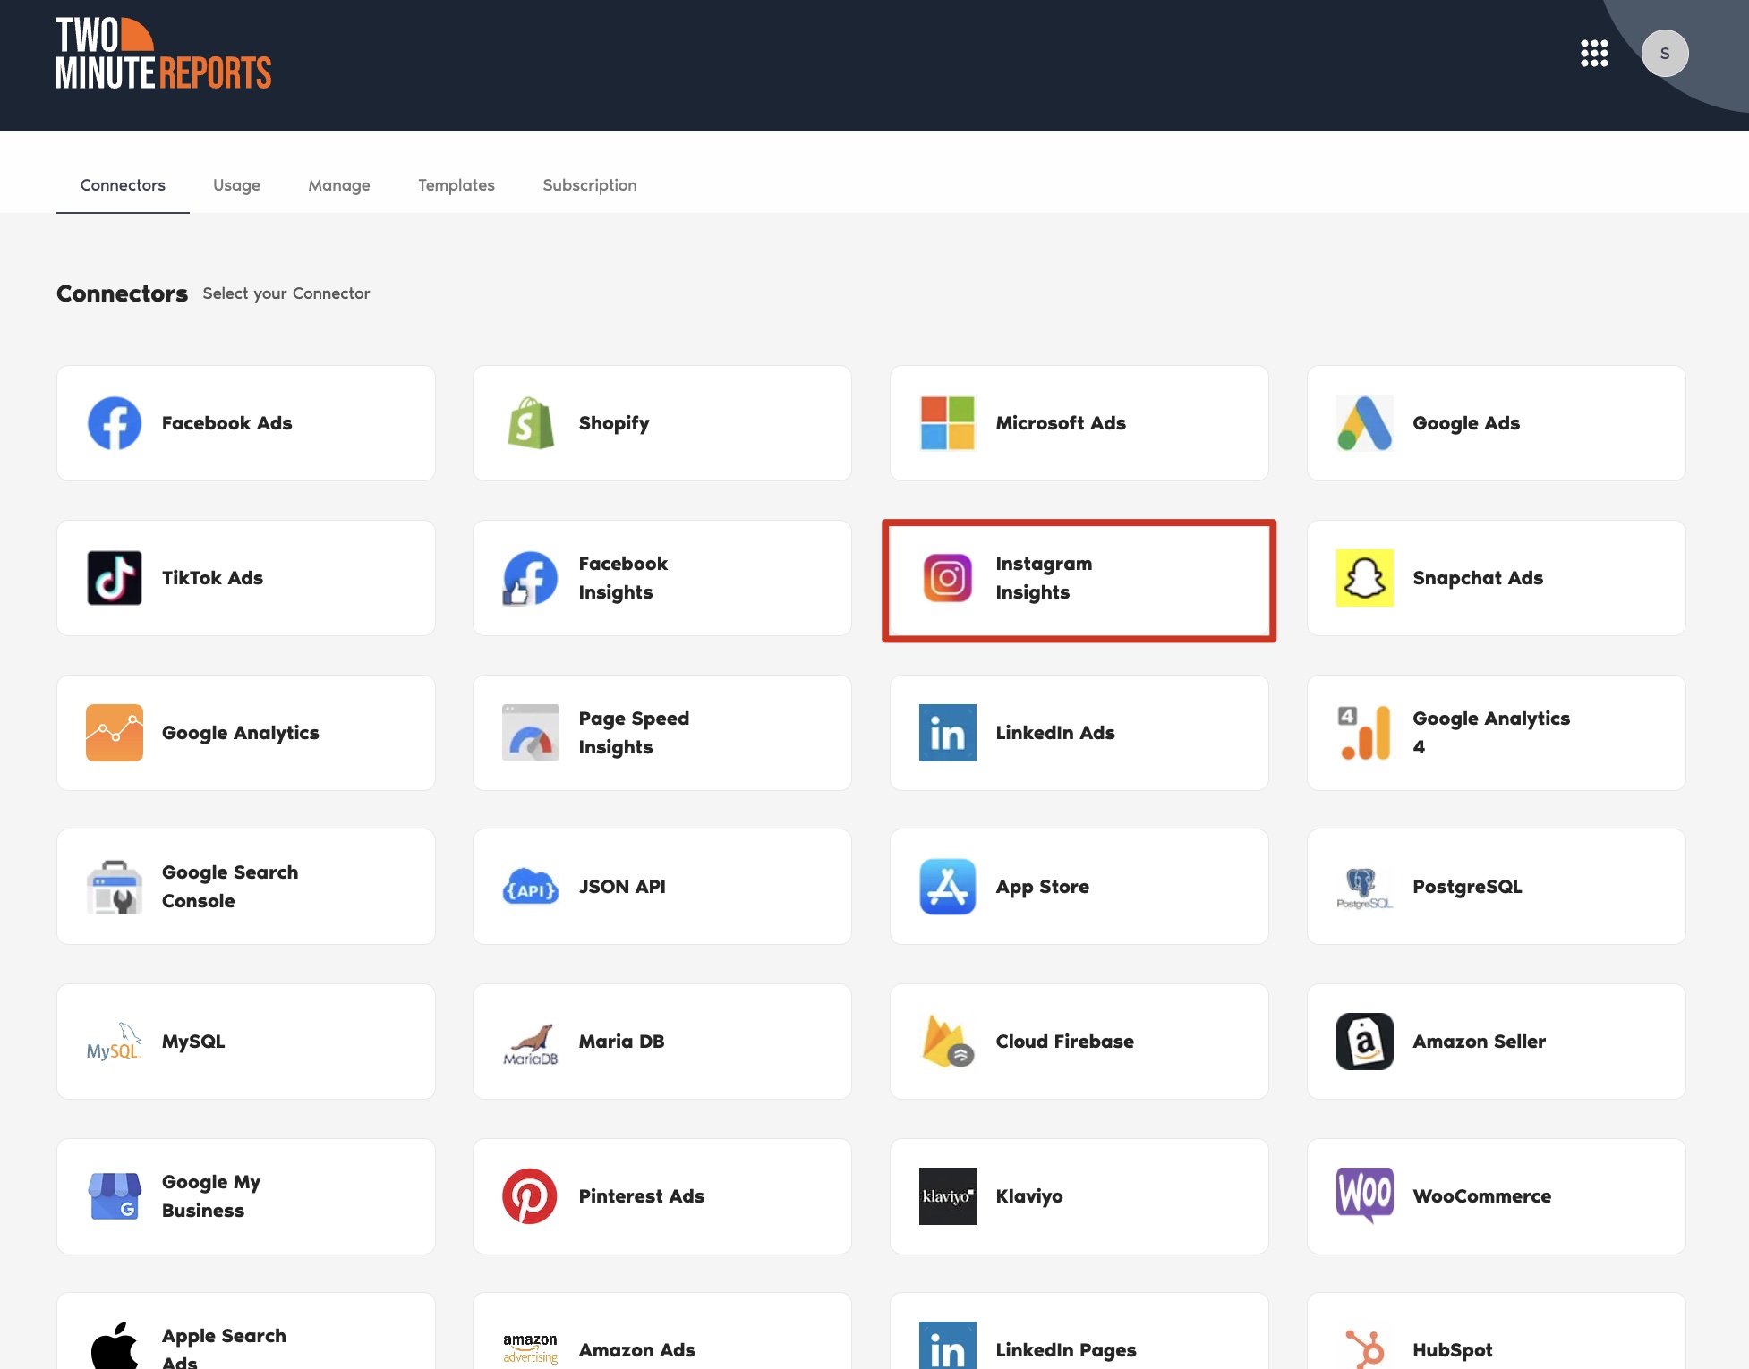Choose the 'Snapchat Ads' label
This screenshot has height=1369, width=1749.
[x=1478, y=578]
